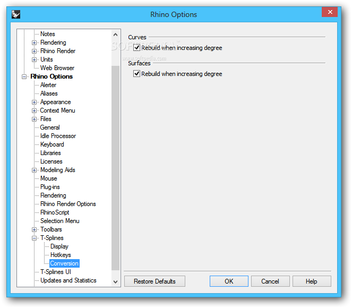
Task: Select Notes in the tree
Action: coord(48,34)
